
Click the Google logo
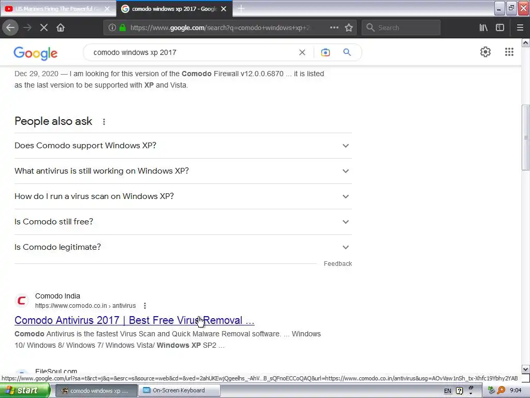(x=36, y=53)
